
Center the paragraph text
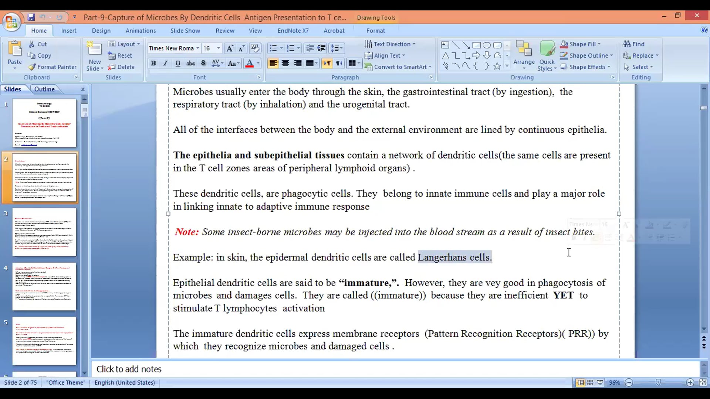pyautogui.click(x=285, y=64)
